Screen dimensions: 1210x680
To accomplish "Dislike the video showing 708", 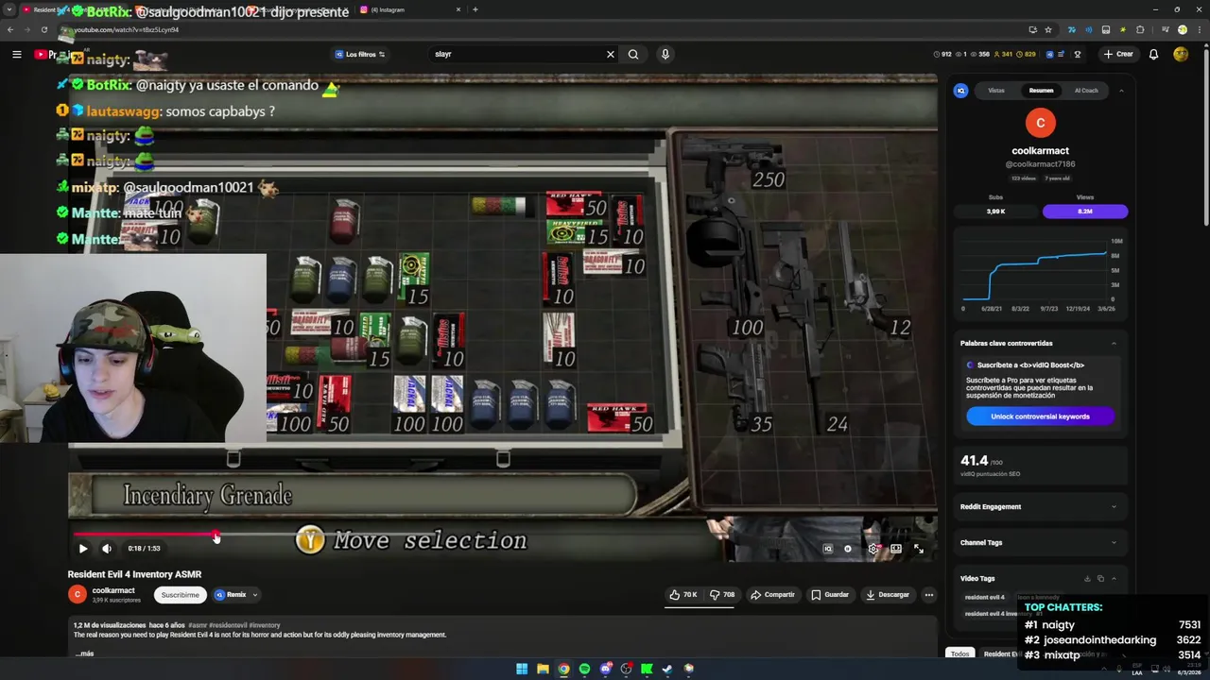I will (722, 595).
